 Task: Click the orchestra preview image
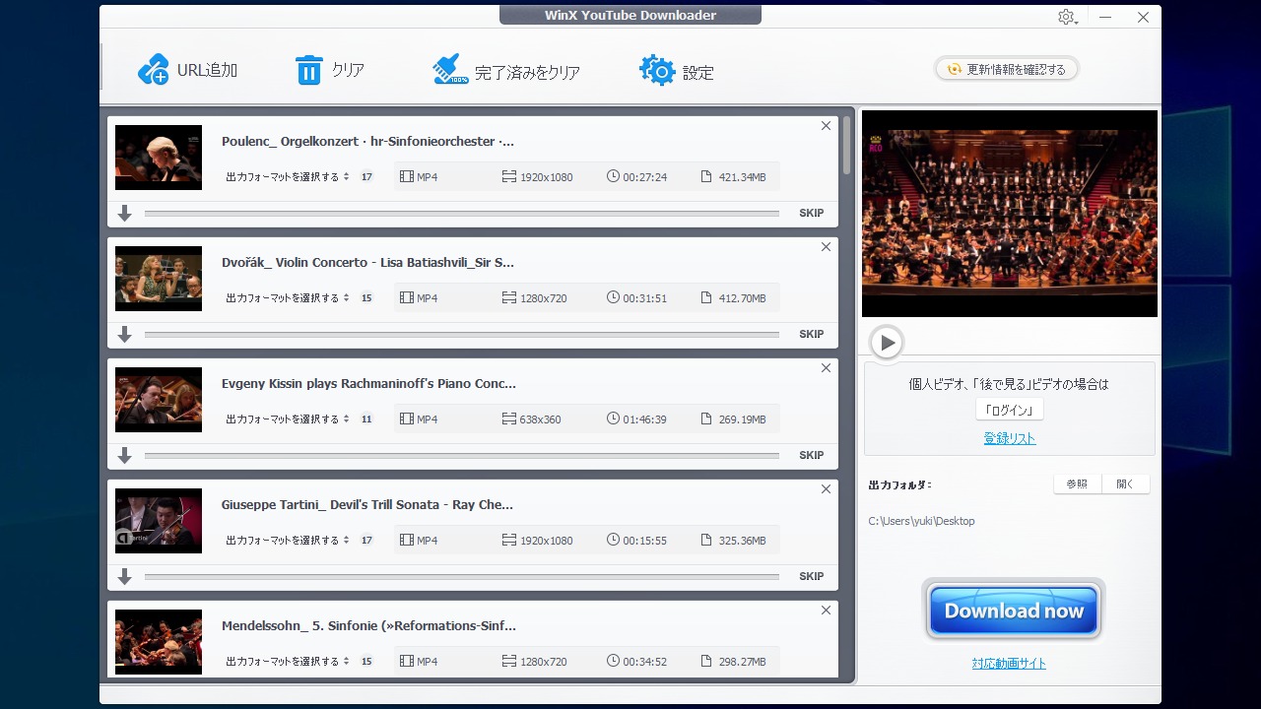(x=1010, y=214)
